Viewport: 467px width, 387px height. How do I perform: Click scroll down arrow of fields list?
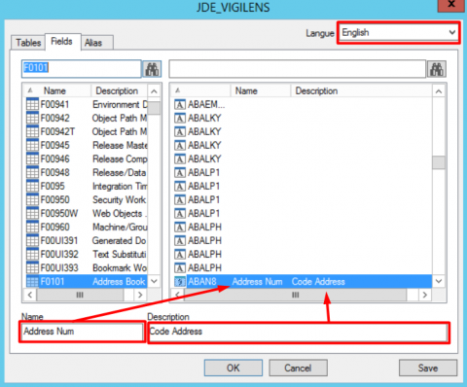439,281
